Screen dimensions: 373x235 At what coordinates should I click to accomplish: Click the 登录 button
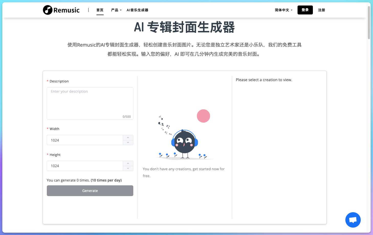point(305,10)
